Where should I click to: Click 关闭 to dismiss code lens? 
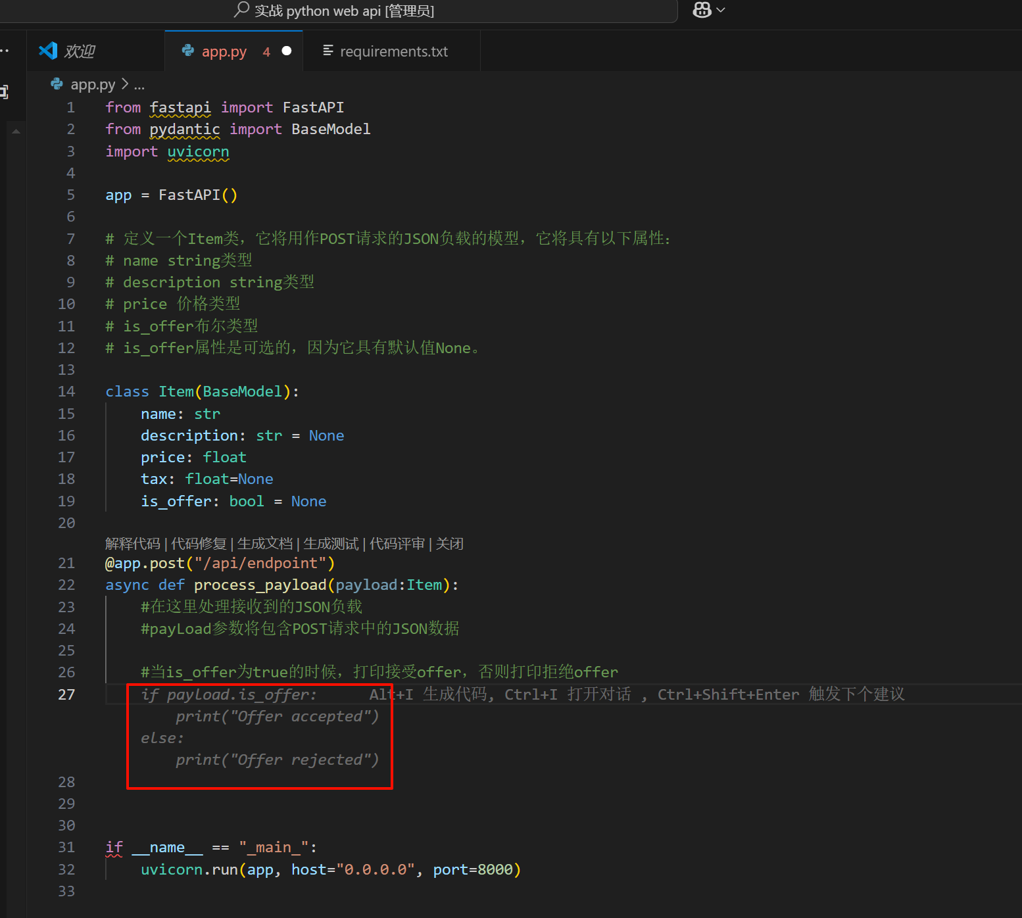pos(449,544)
